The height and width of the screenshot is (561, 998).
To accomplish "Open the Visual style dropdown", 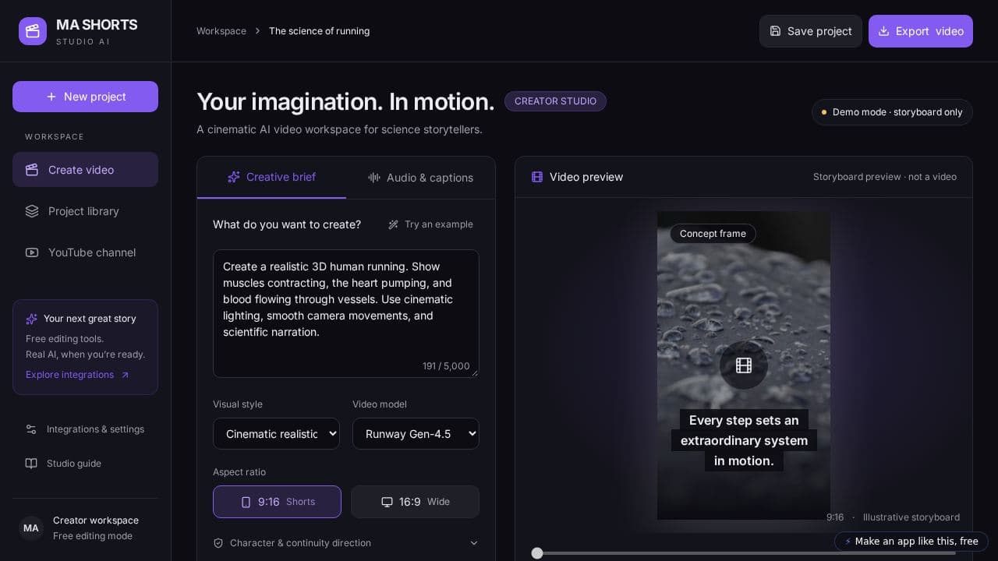I will 276,434.
